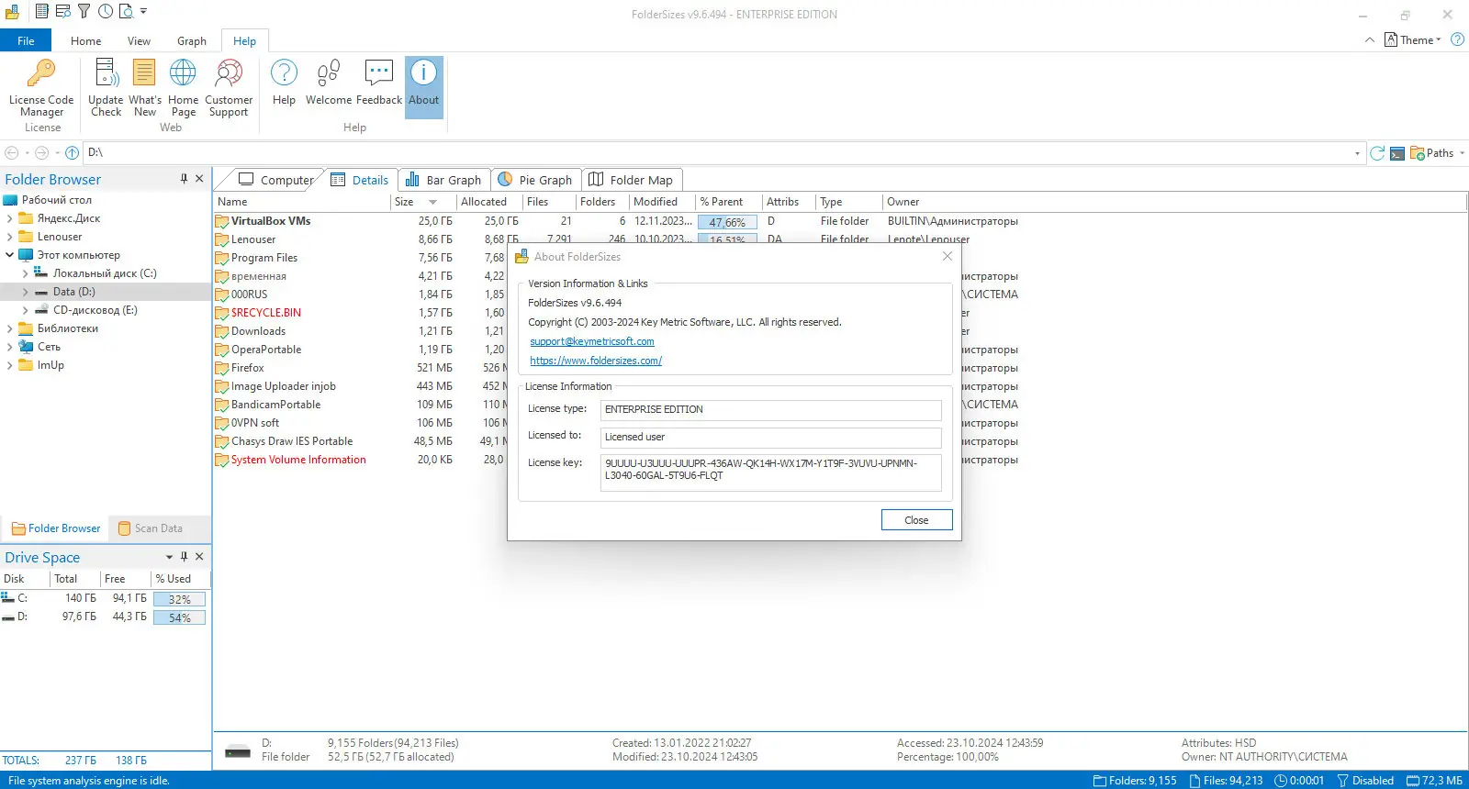Collapse the ribbon
The height and width of the screenshot is (789, 1469).
click(1370, 40)
